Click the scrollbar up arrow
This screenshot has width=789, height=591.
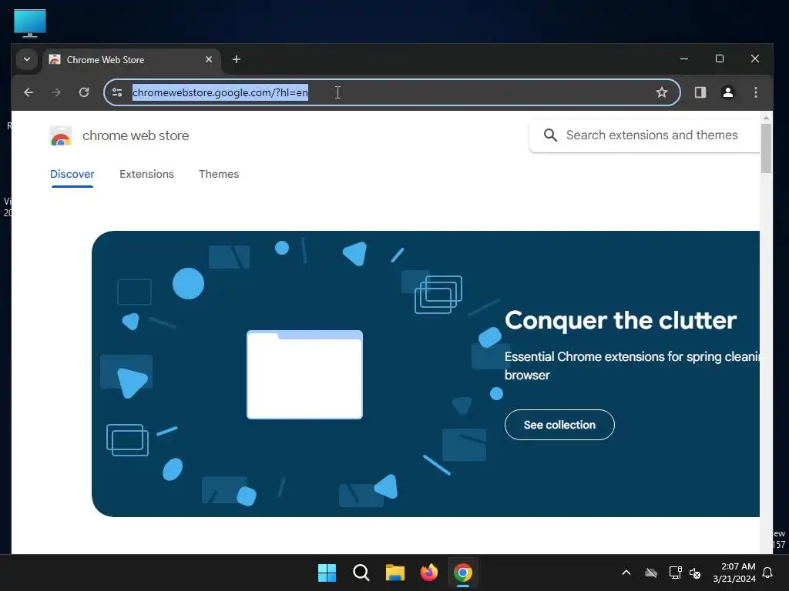(x=766, y=118)
